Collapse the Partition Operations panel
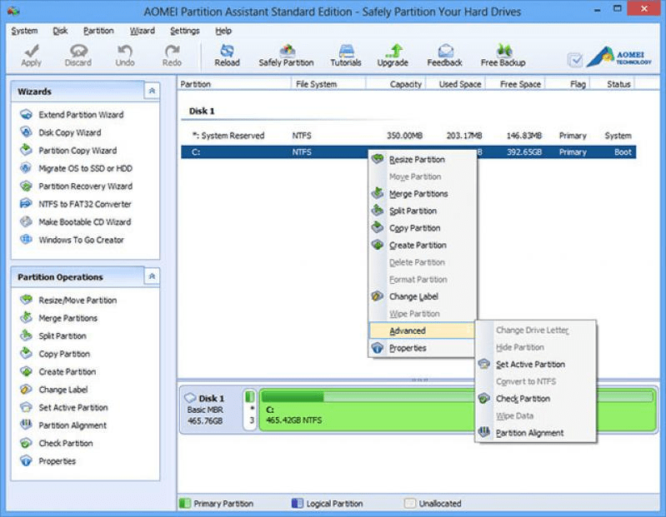The width and height of the screenshot is (666, 517). [151, 277]
